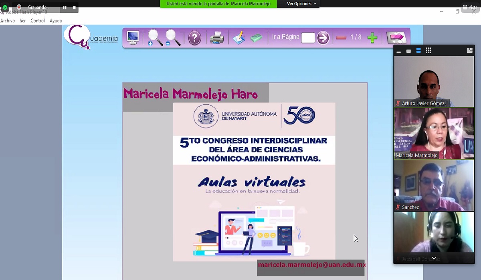This screenshot has width=481, height=280.
Task: Click the pink arrow exit icon
Action: [x=397, y=38]
